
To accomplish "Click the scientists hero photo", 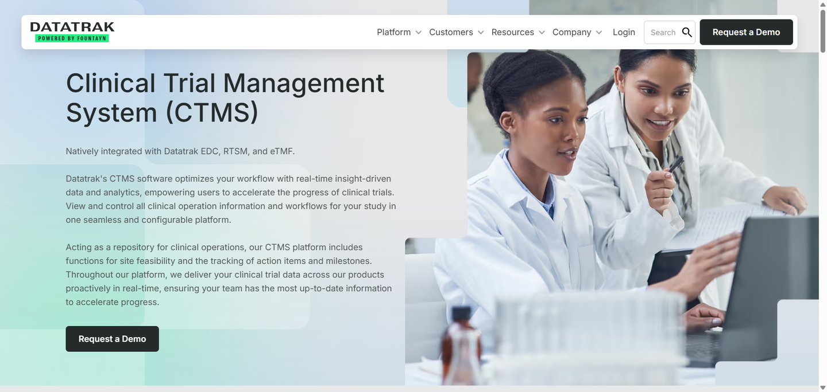I will (612, 218).
